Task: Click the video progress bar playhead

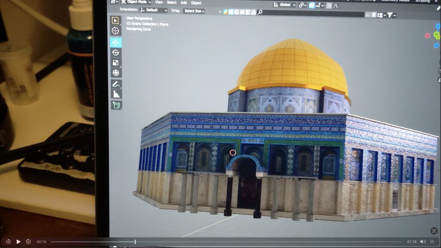Action: click(x=135, y=242)
